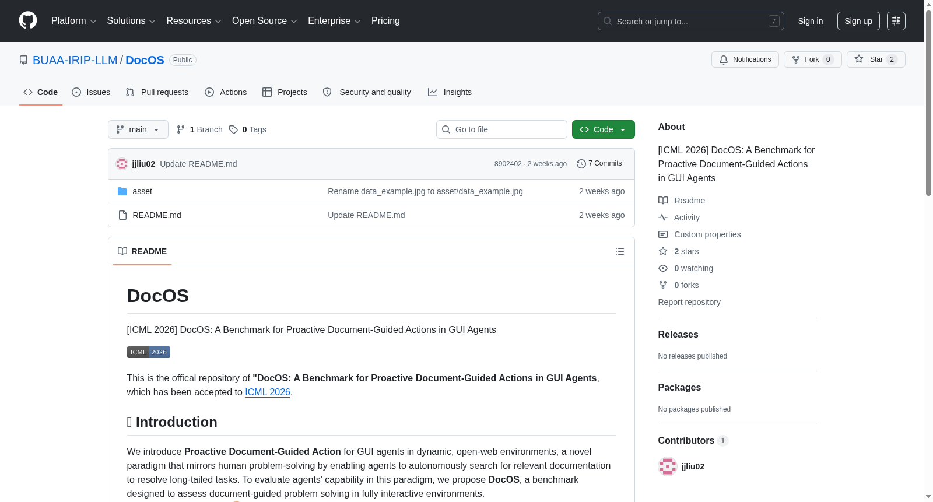Click the book icon beside Readme in About
The image size is (933, 502).
tap(663, 201)
